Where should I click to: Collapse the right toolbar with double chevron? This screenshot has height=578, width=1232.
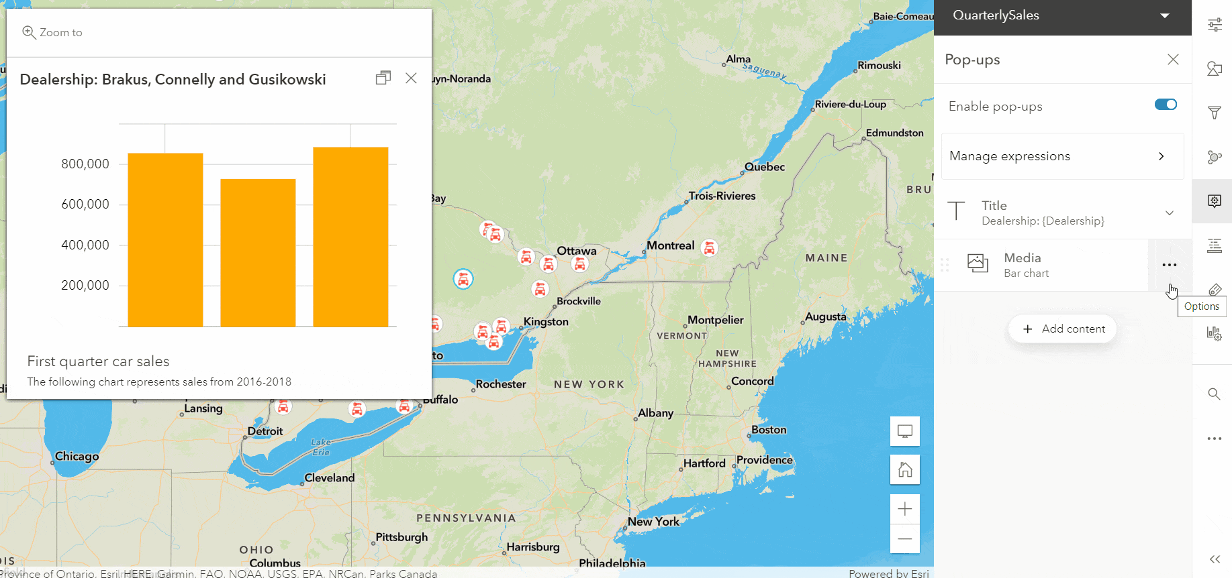[1215, 559]
